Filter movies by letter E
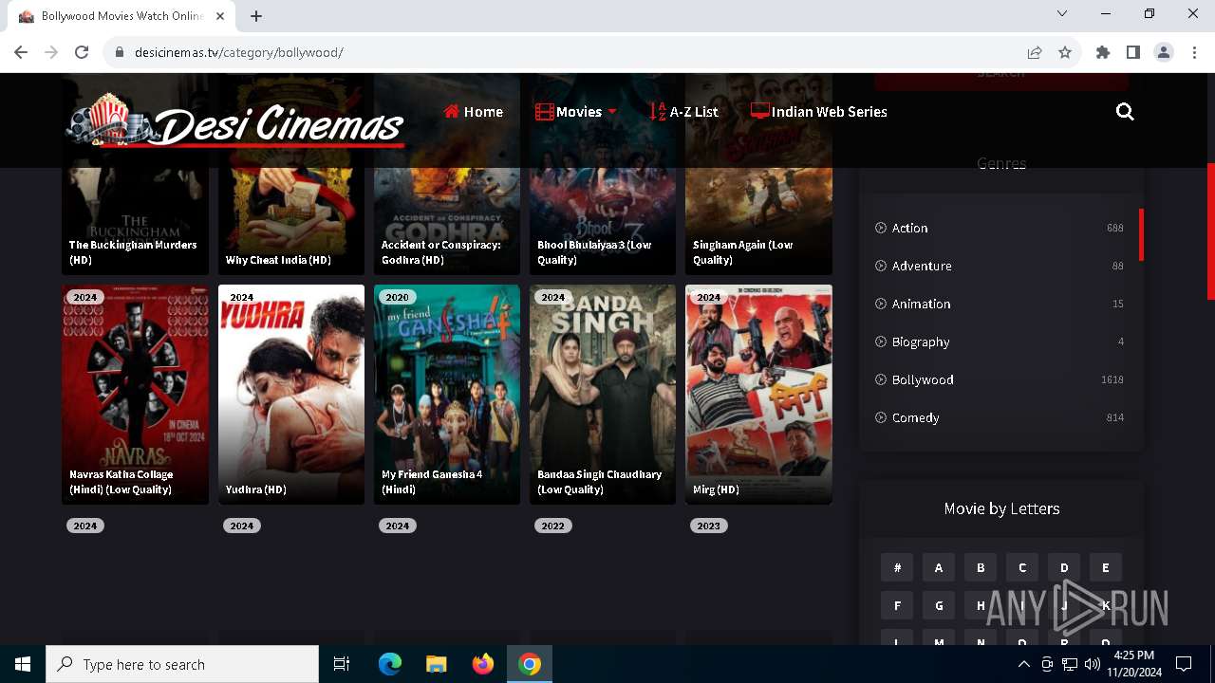The image size is (1215, 683). [x=1106, y=567]
